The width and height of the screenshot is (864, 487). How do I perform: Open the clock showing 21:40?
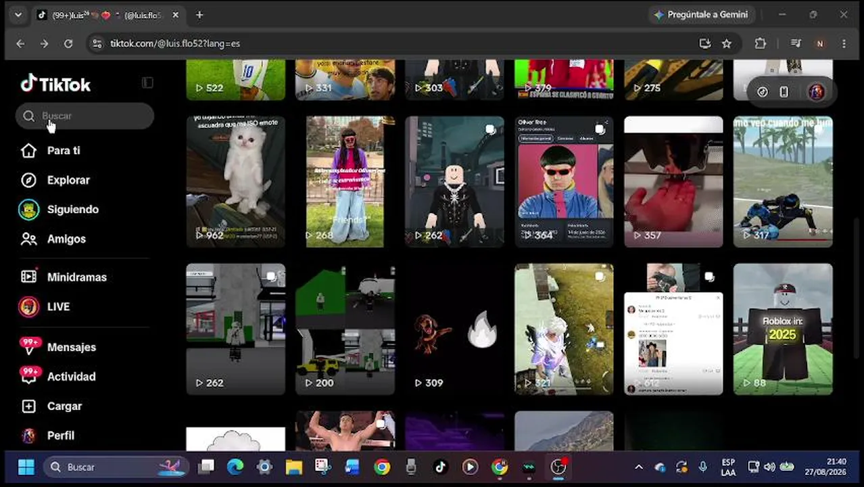[x=825, y=467]
